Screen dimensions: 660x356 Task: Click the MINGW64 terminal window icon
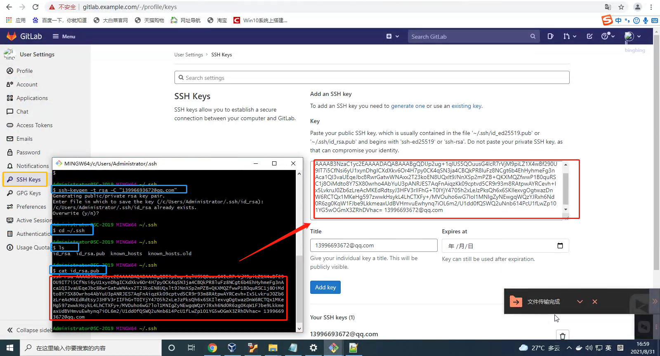[x=59, y=163]
